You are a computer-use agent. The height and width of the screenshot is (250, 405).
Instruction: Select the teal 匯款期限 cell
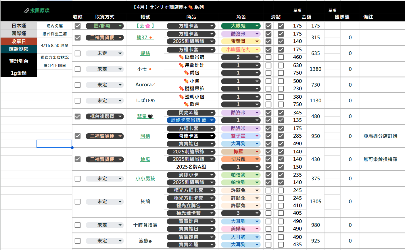pos(19,49)
